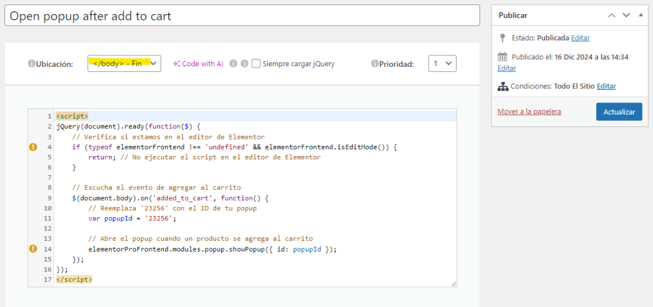Screen dimensions: 653x307
Task: Click the info icon immediately after Code with AI
Action: coord(233,64)
